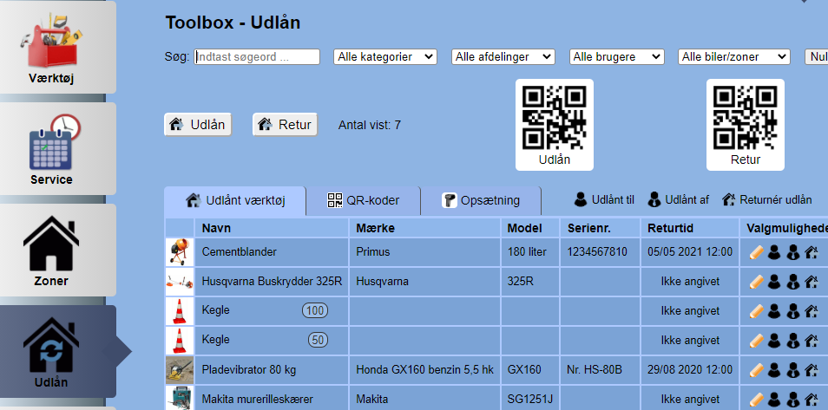Open 'Udlånt til' icon for Husqvarna Buskrydder
This screenshot has height=410, width=828.
(x=774, y=282)
